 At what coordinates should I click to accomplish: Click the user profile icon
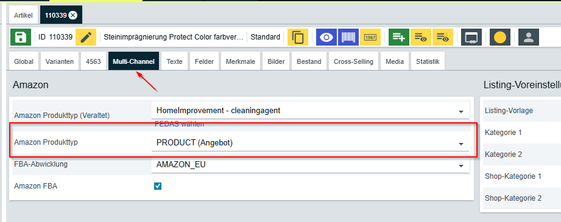[x=529, y=37]
